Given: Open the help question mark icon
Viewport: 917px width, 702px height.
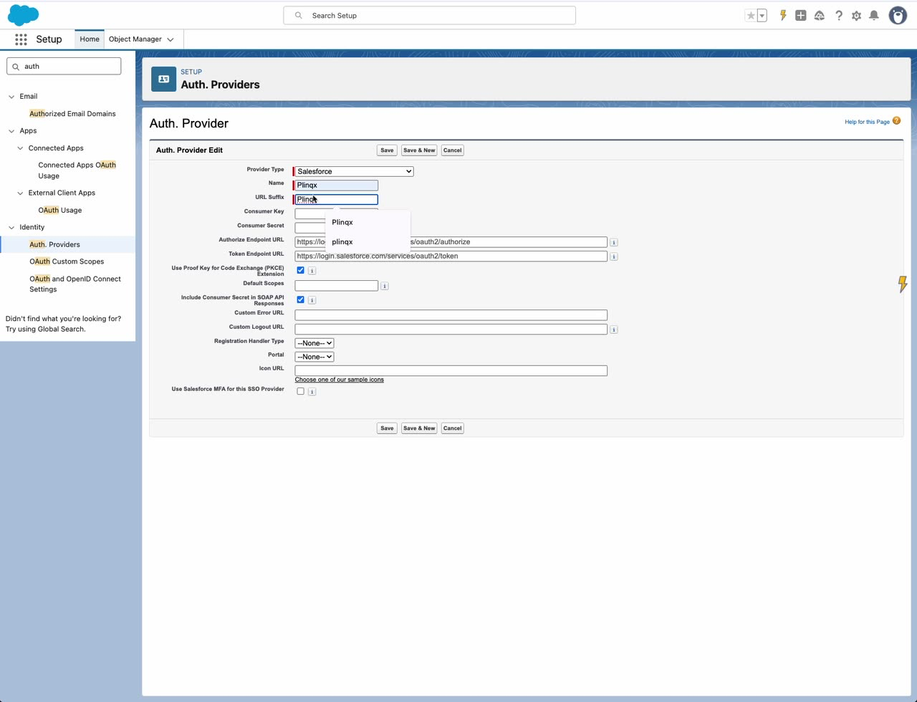Looking at the screenshot, I should point(838,15).
